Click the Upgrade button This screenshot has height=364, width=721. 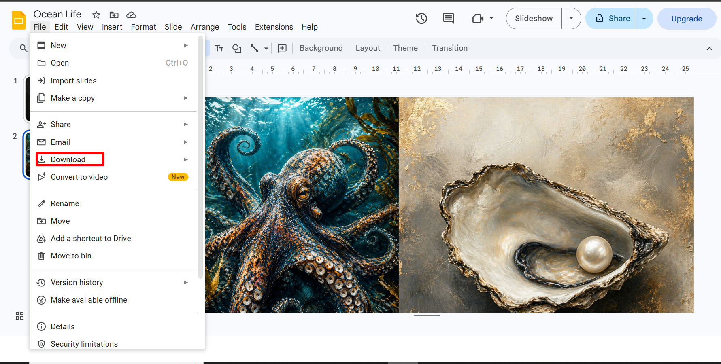tap(687, 19)
